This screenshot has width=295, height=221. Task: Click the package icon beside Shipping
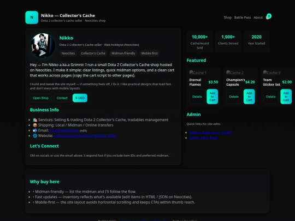(x=35, y=125)
